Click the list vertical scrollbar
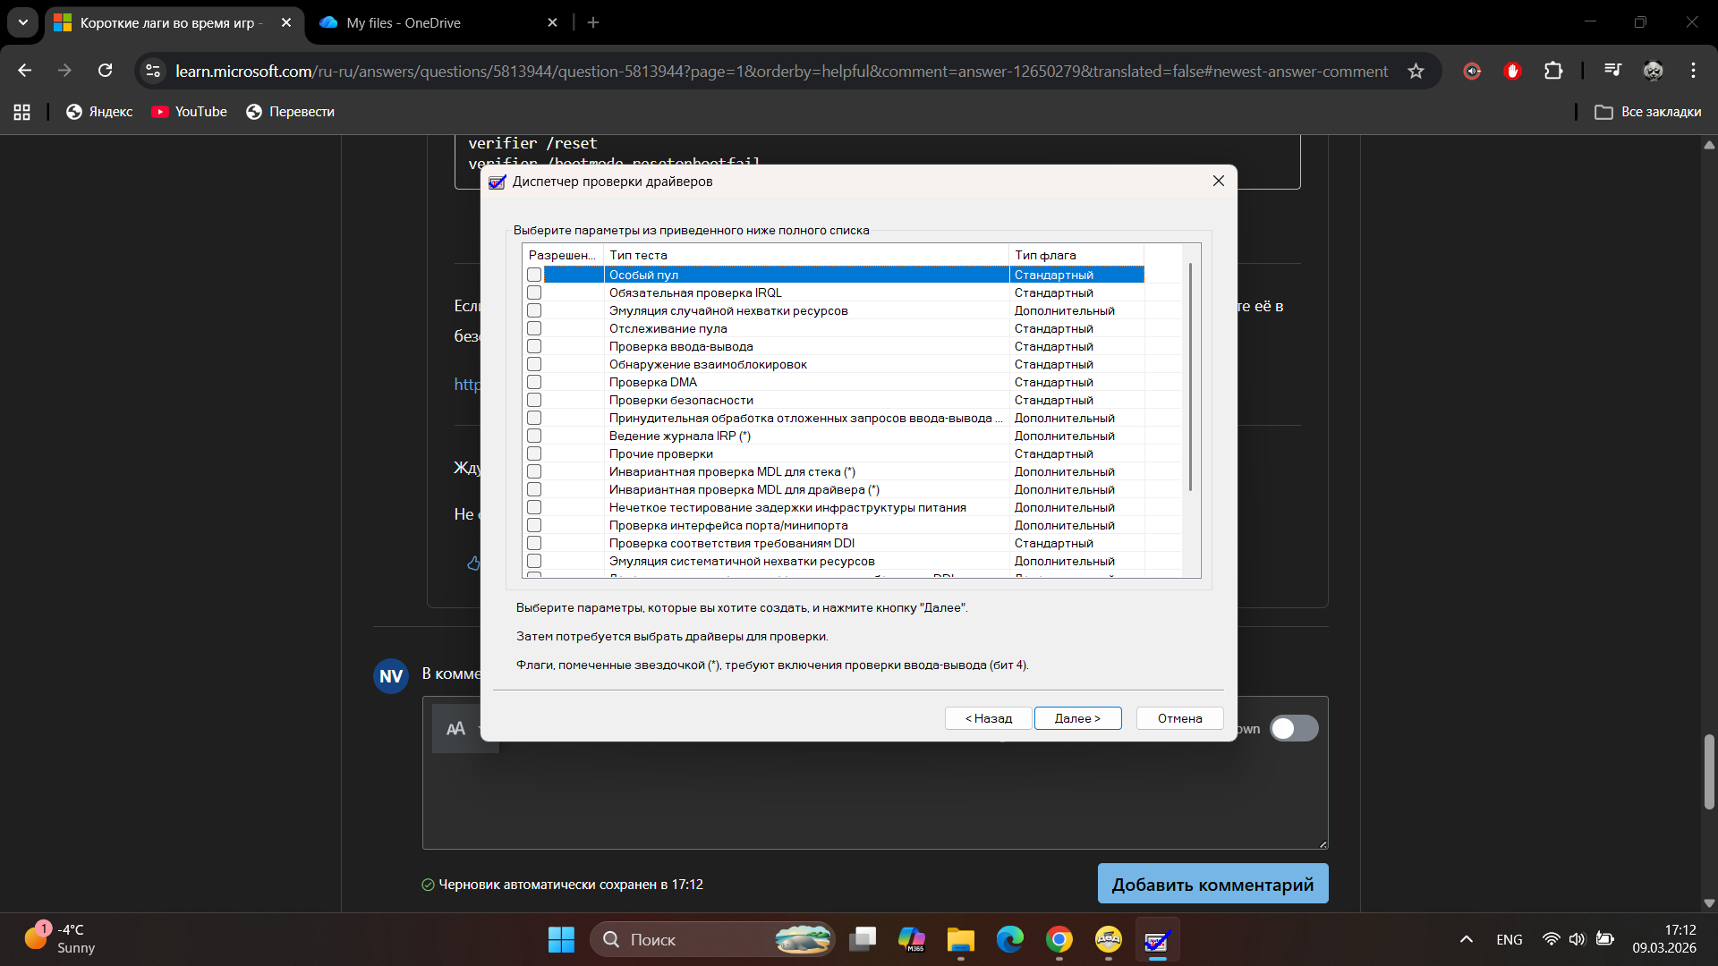Viewport: 1718px width, 966px height. (x=1190, y=377)
